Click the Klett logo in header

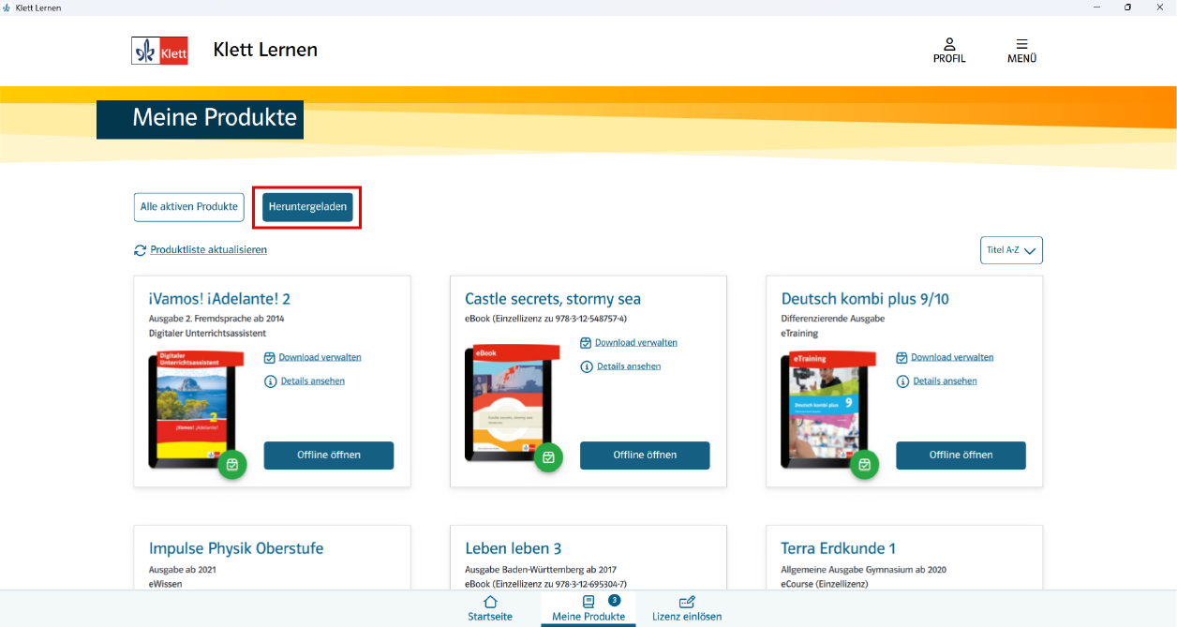click(x=159, y=51)
